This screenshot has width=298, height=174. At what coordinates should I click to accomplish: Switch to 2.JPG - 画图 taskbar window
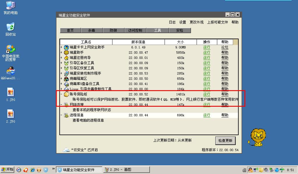coord(127,170)
